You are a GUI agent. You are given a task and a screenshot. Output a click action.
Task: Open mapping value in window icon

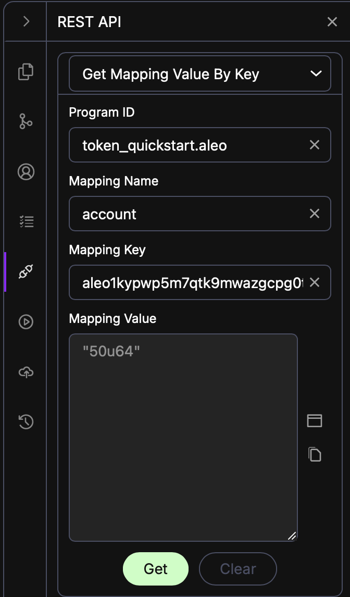[x=315, y=421]
